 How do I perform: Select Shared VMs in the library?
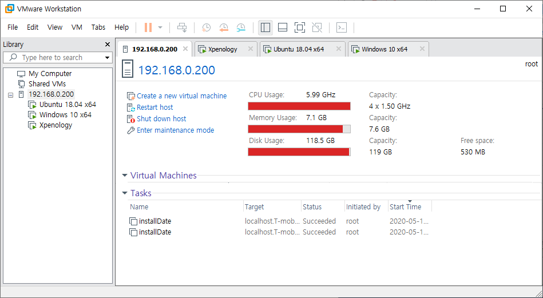(47, 84)
